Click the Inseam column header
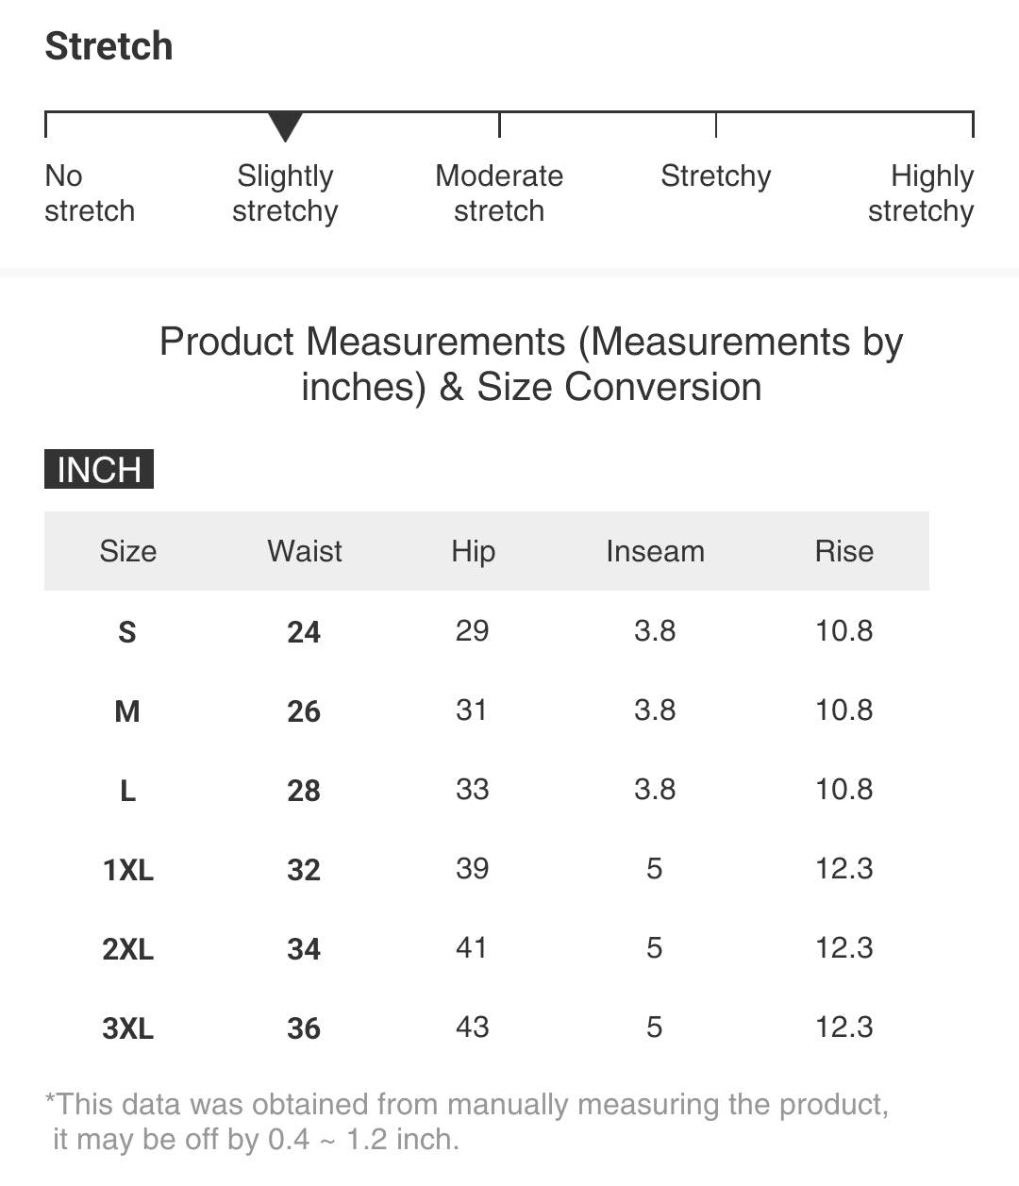Viewport: 1019px width, 1186px height. pos(655,551)
